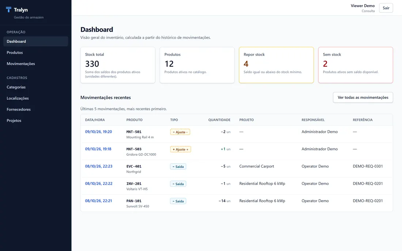Open movement dated 08/10/26, 22:23
The height and width of the screenshot is (251, 402).
(99, 166)
